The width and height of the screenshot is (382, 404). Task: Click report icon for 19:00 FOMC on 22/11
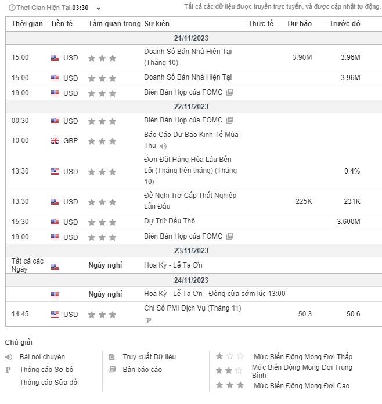coord(230,236)
